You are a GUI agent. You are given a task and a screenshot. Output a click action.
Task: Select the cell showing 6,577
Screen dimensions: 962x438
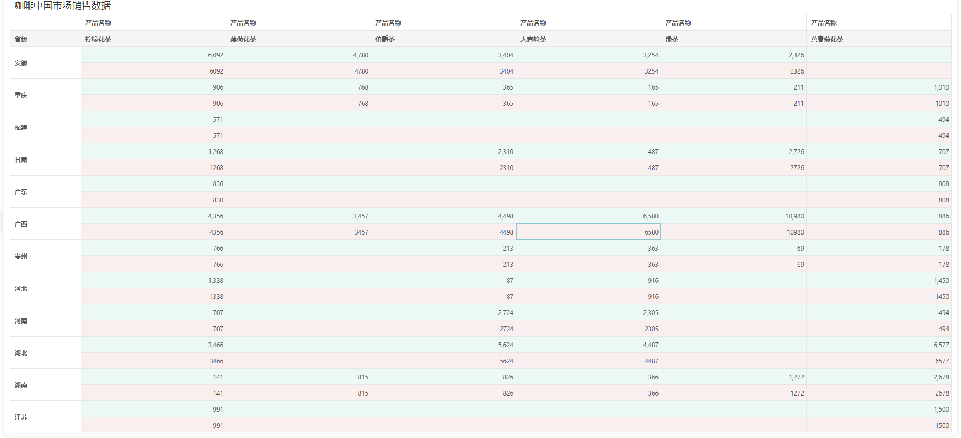coord(879,345)
